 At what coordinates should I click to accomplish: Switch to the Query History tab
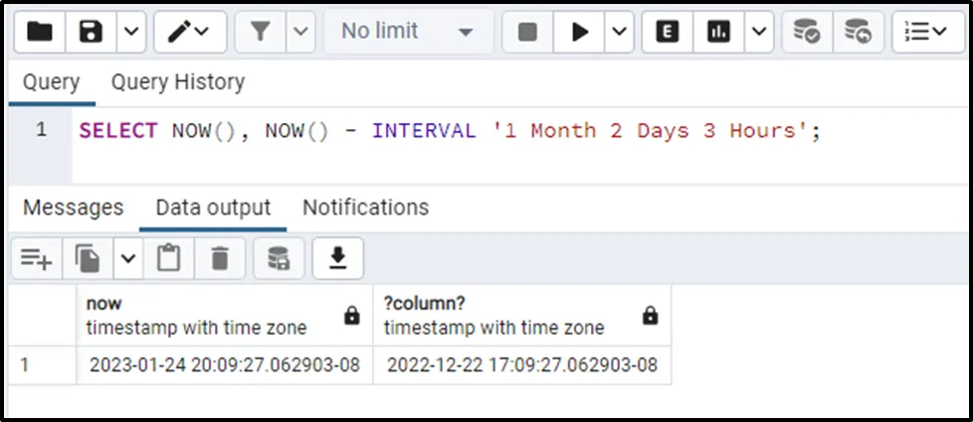[177, 82]
